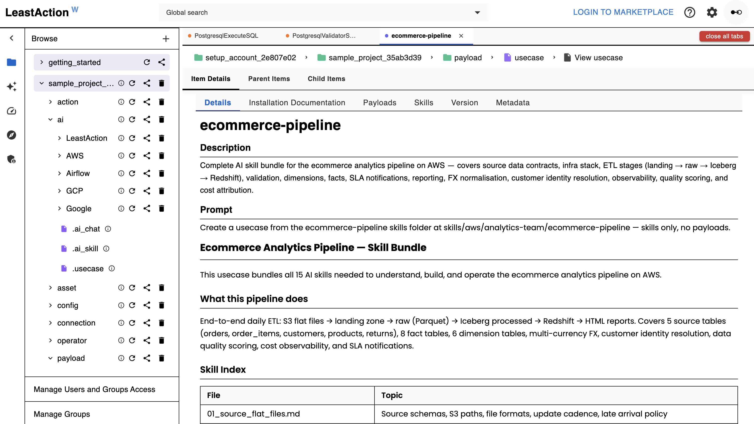Click the close all tabs button

(x=724, y=36)
